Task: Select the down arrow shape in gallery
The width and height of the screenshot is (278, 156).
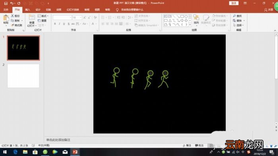Action: pyautogui.click(x=186, y=21)
